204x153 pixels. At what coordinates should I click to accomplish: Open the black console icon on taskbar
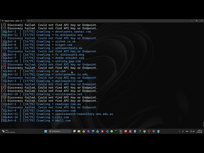[116, 131]
